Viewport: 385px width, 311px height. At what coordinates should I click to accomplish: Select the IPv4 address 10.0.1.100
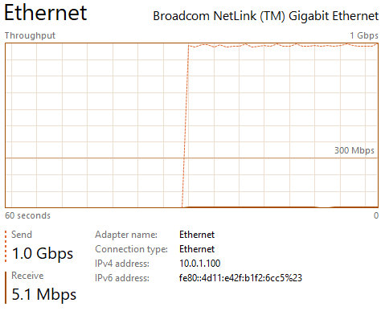[x=200, y=264]
